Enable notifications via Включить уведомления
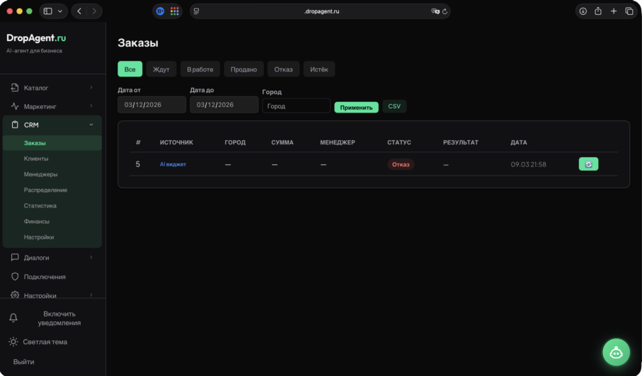 click(59, 319)
